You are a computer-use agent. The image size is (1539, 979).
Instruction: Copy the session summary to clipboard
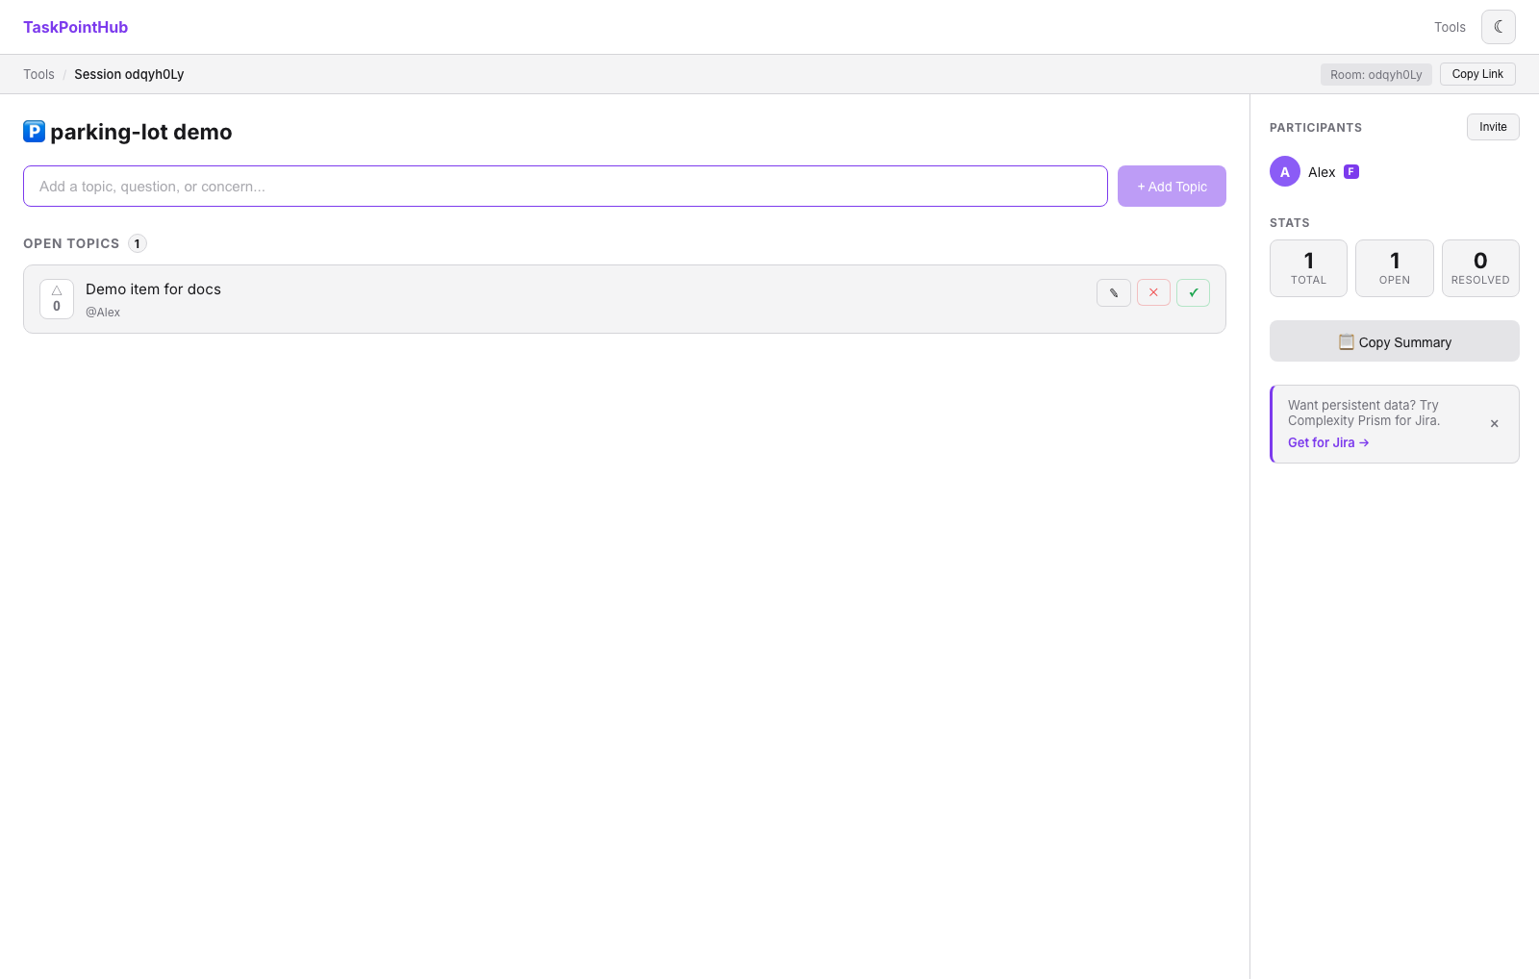(1395, 341)
